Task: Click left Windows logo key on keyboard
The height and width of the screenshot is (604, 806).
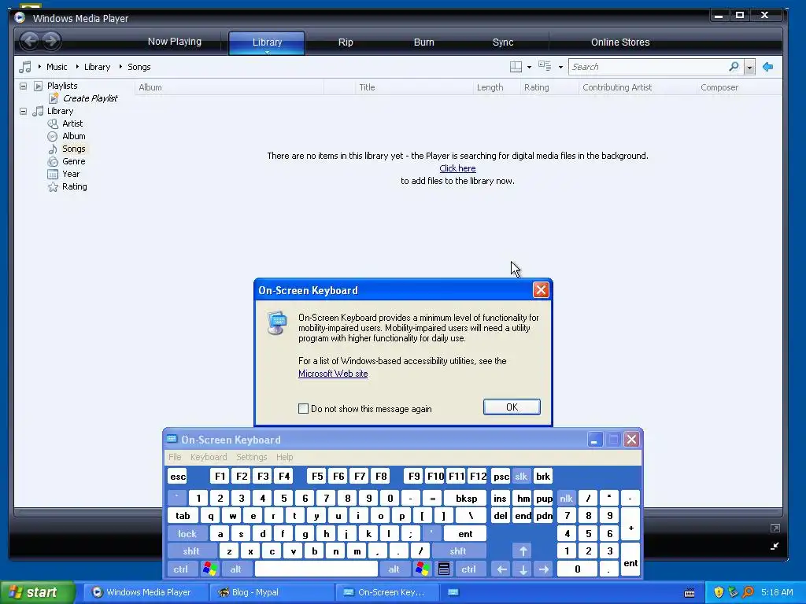Action: click(209, 569)
